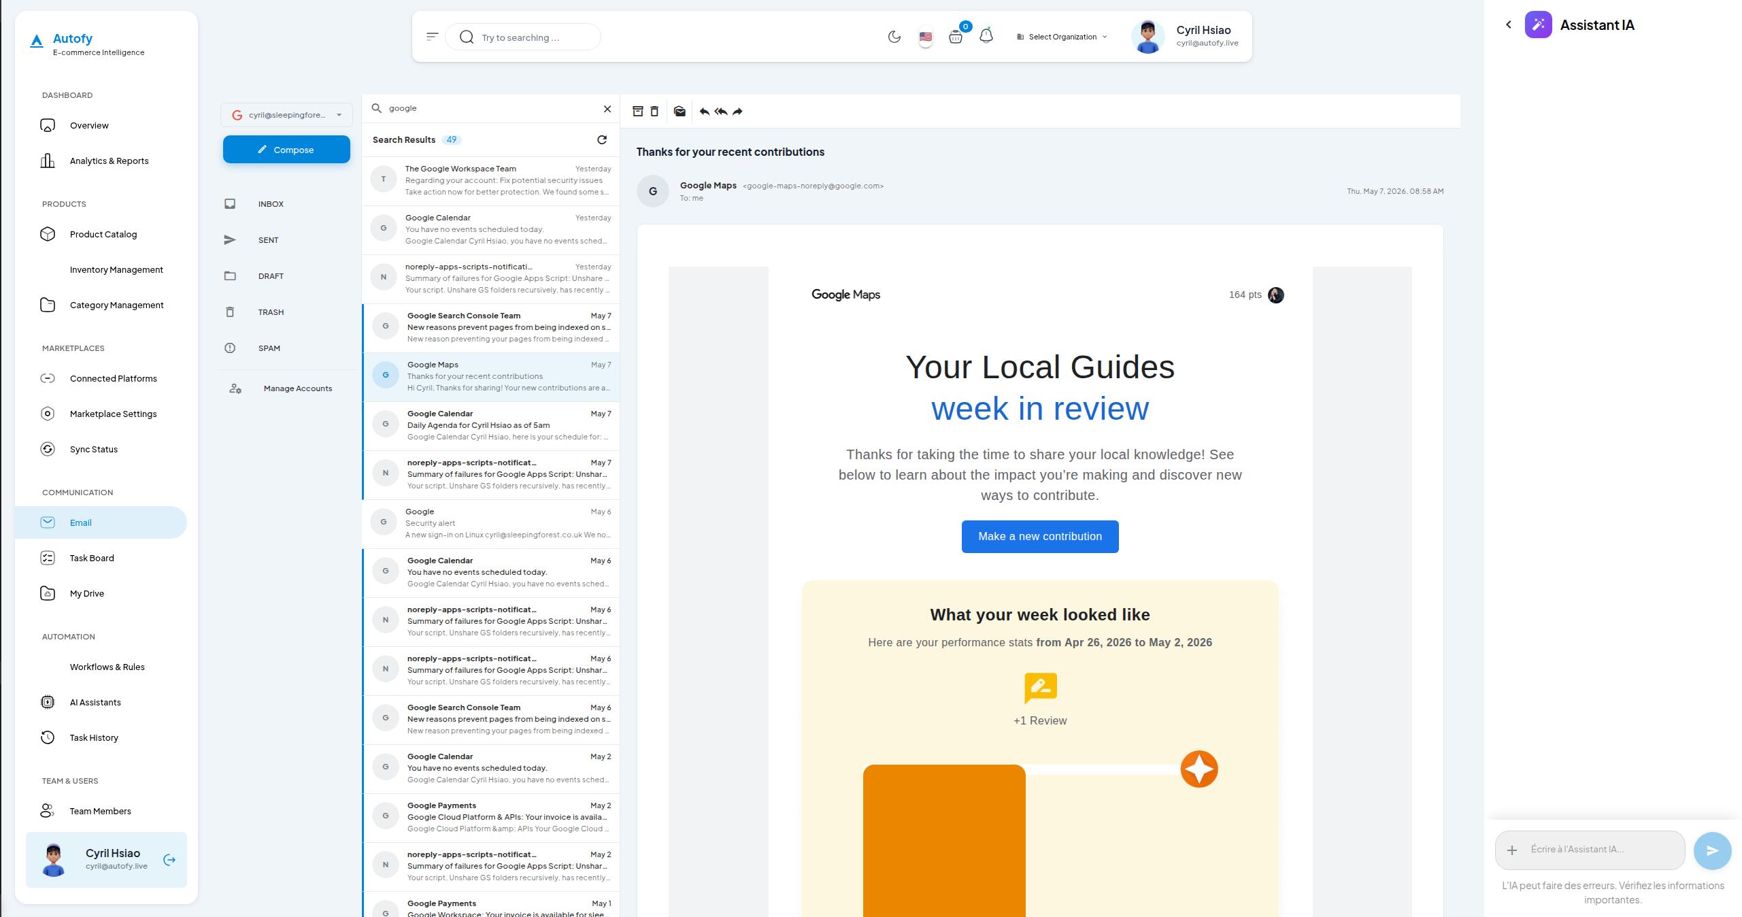The height and width of the screenshot is (917, 1742).
Task: Open the shopping basket icon
Action: pyautogui.click(x=956, y=37)
